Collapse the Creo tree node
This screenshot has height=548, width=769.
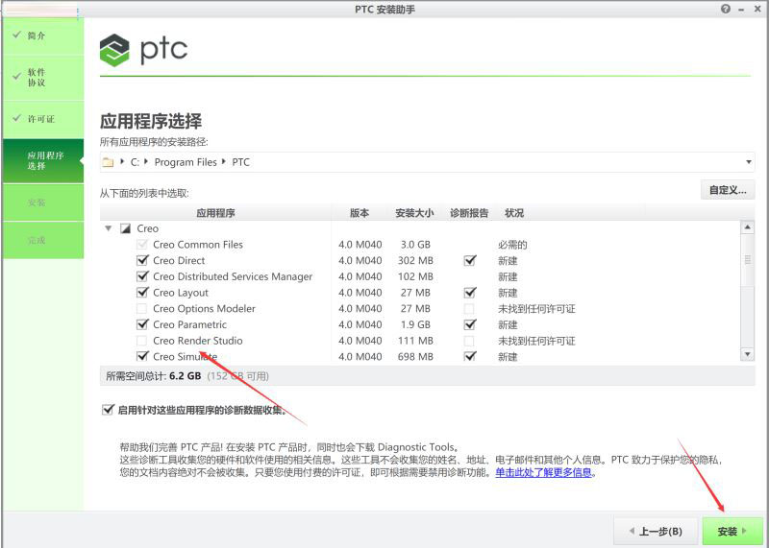(x=109, y=228)
